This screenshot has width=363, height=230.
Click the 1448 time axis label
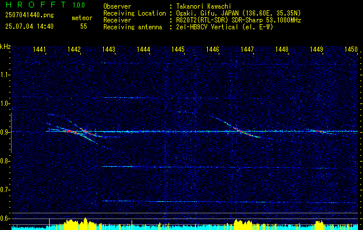[282, 49]
